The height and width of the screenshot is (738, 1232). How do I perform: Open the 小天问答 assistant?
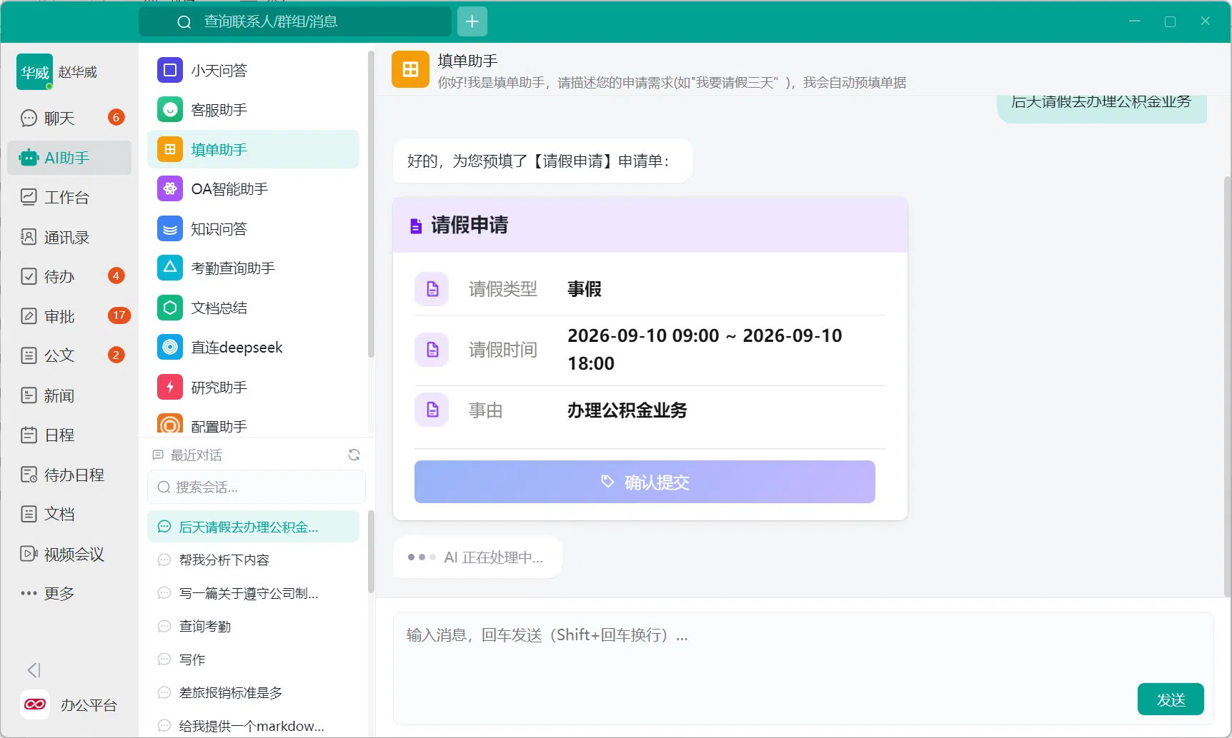tap(253, 70)
